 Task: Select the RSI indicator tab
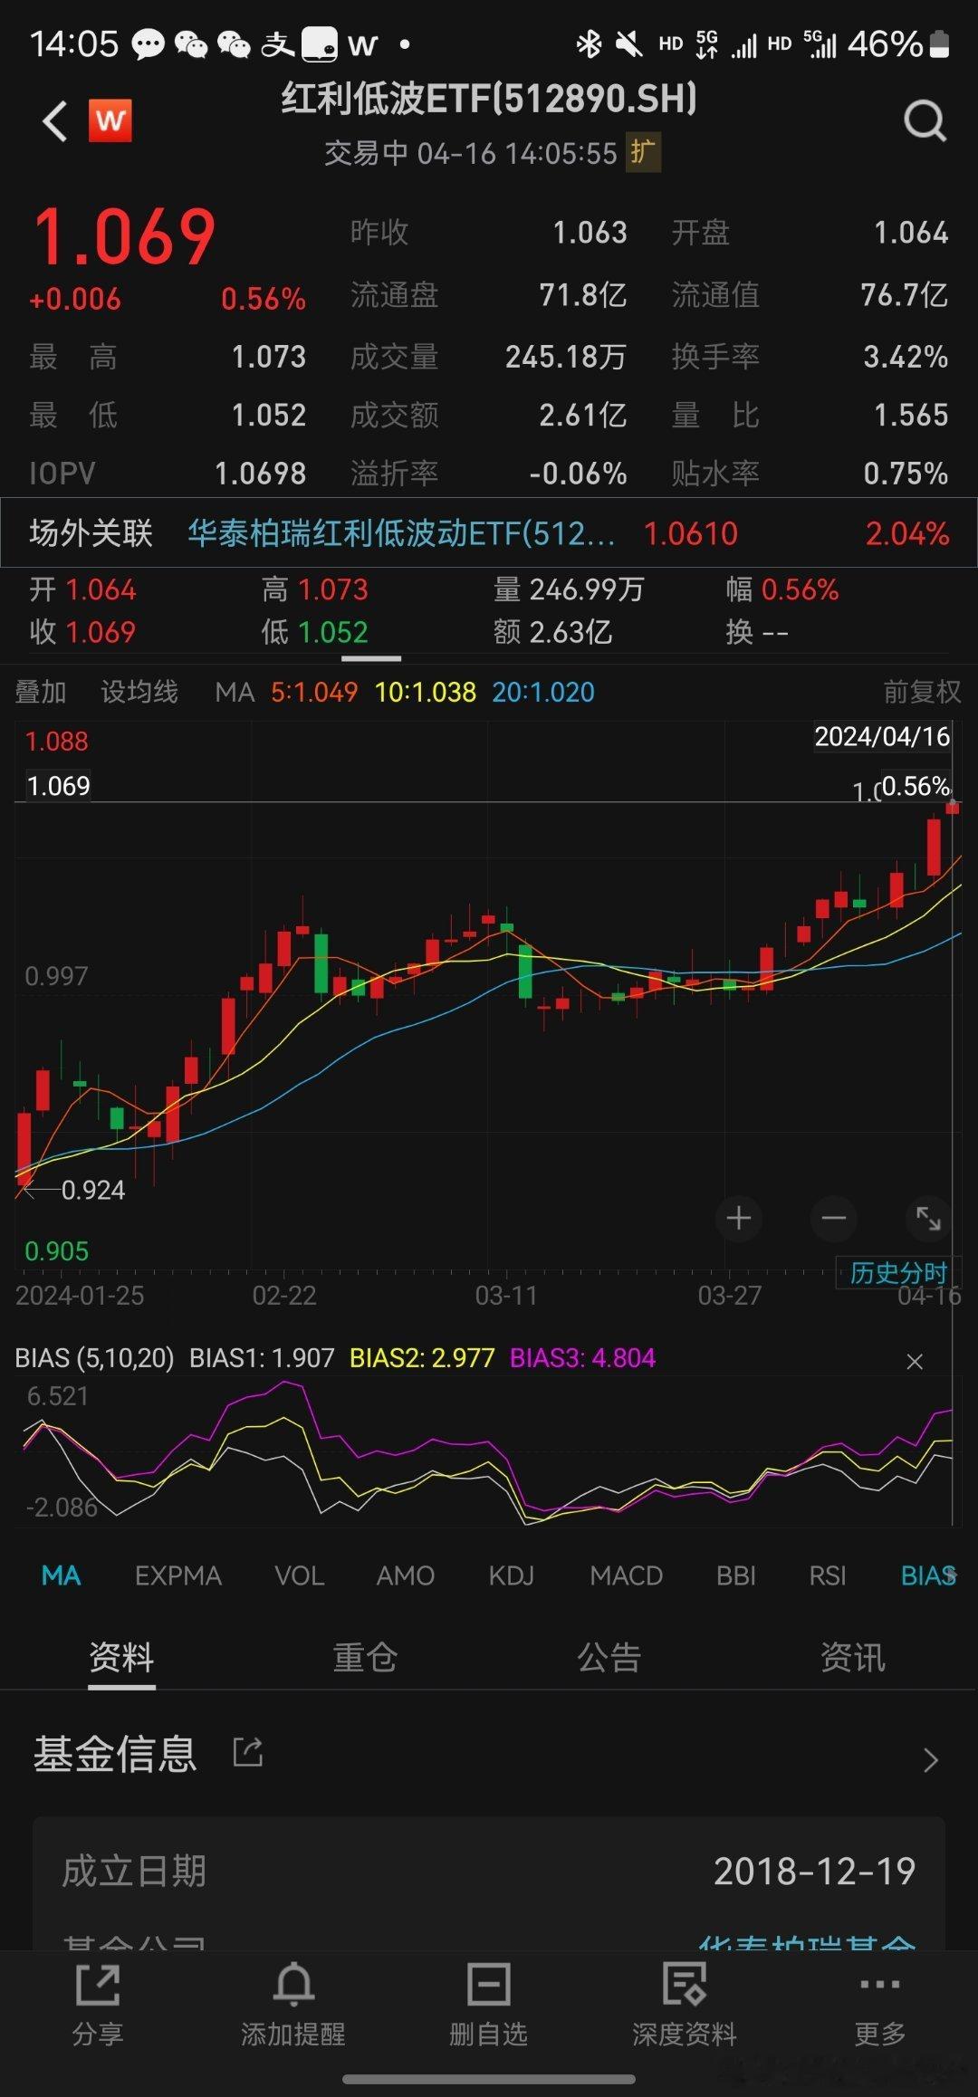[828, 1575]
